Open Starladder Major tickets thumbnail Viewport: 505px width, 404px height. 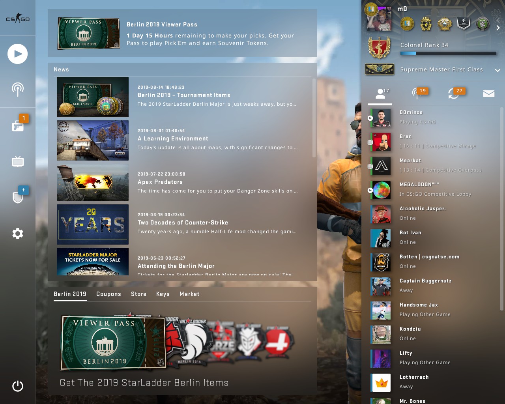pyautogui.click(x=93, y=262)
